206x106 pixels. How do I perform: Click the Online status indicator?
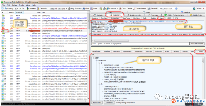197,9
